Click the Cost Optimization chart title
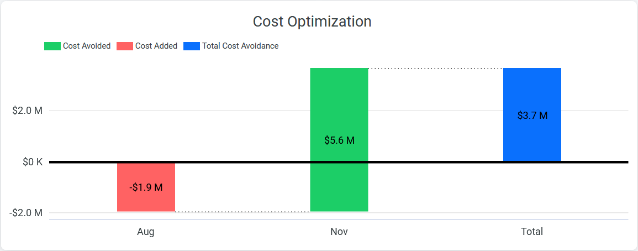The height and width of the screenshot is (251, 638). coord(312,22)
